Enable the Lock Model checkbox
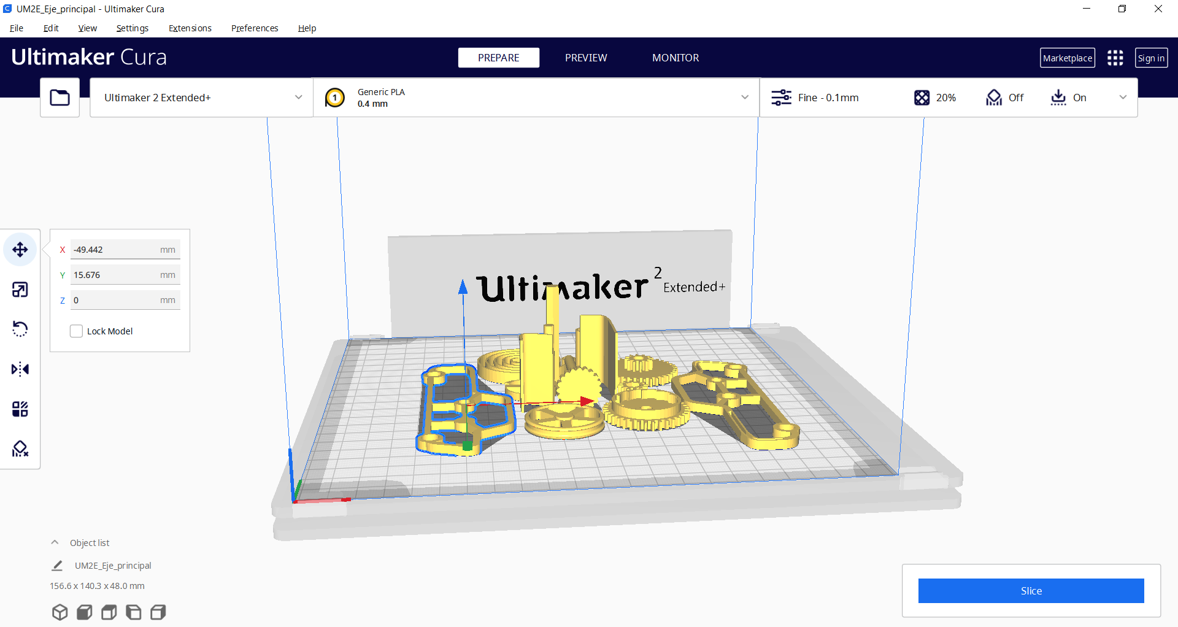Screen dimensions: 1178x627 coord(76,331)
